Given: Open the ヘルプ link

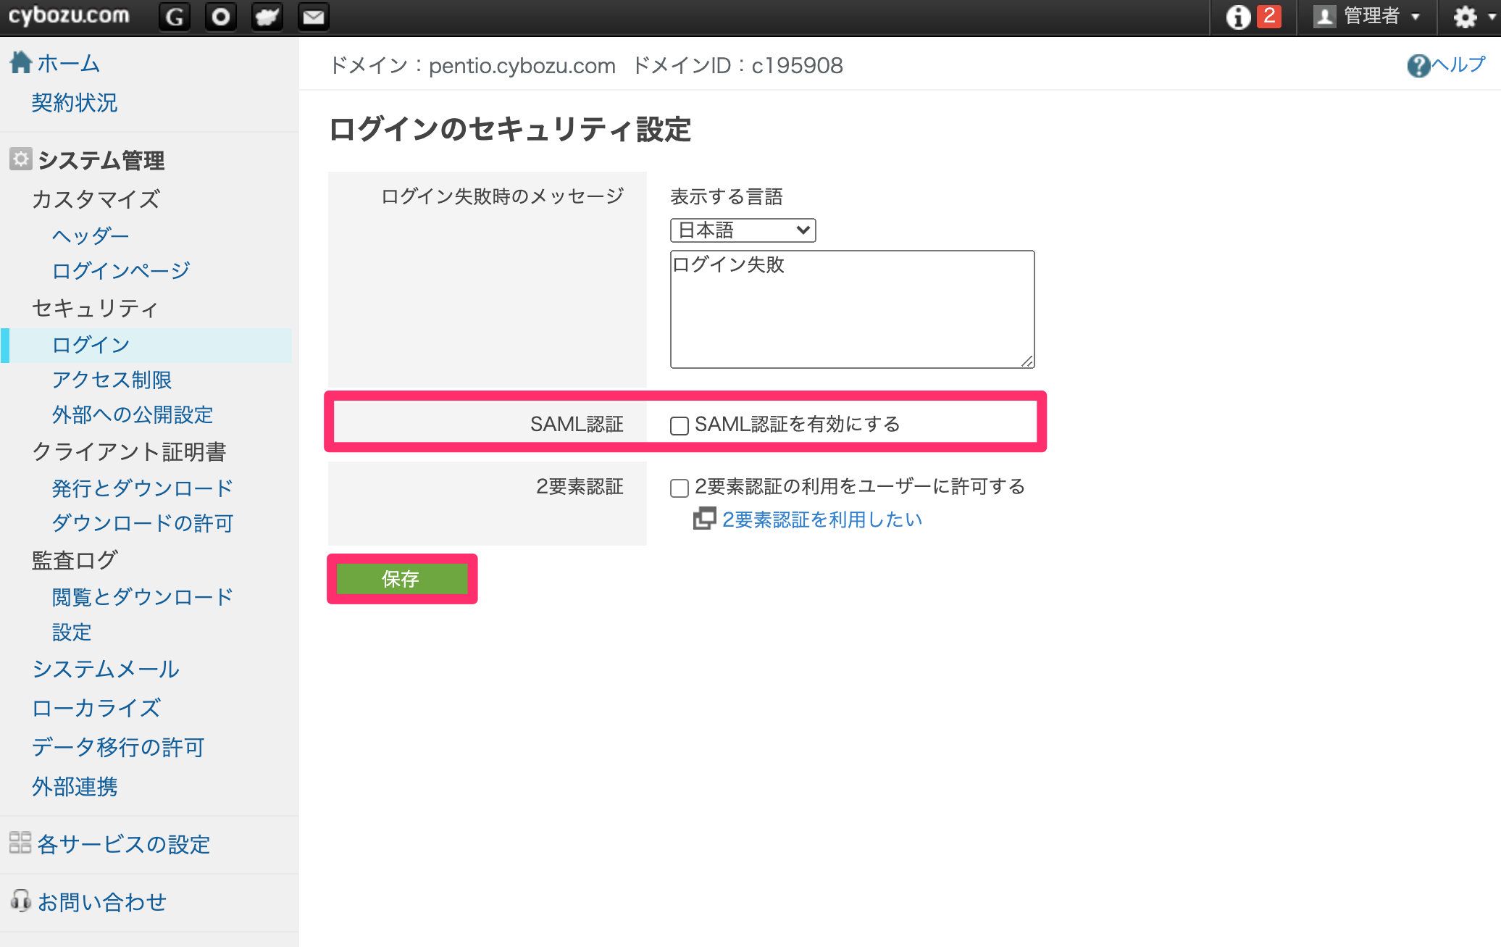Looking at the screenshot, I should (x=1458, y=65).
